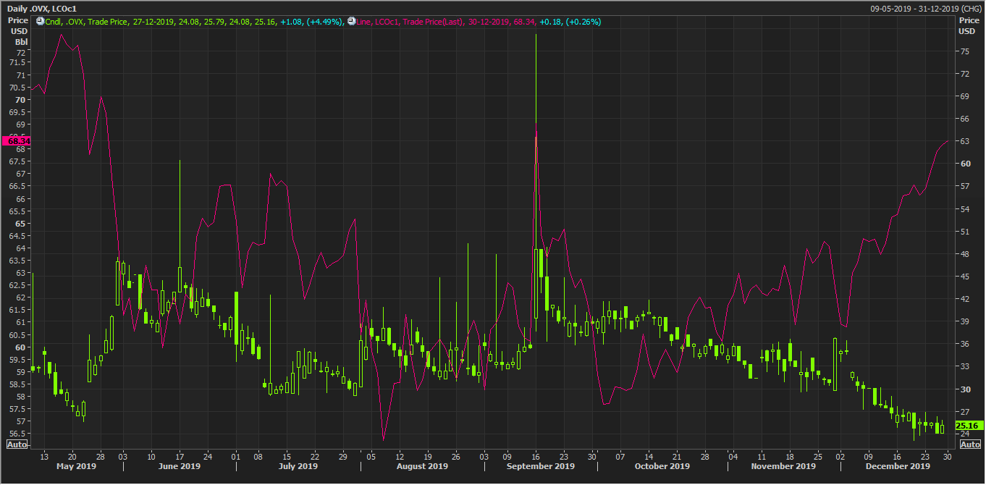Click the 'November 2019' month label
This screenshot has height=485, width=986.
(782, 466)
